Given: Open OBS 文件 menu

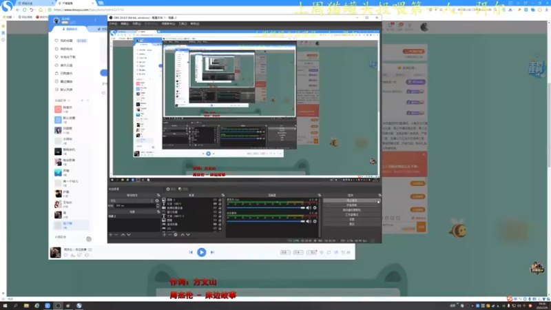Looking at the screenshot, I should pos(113,24).
